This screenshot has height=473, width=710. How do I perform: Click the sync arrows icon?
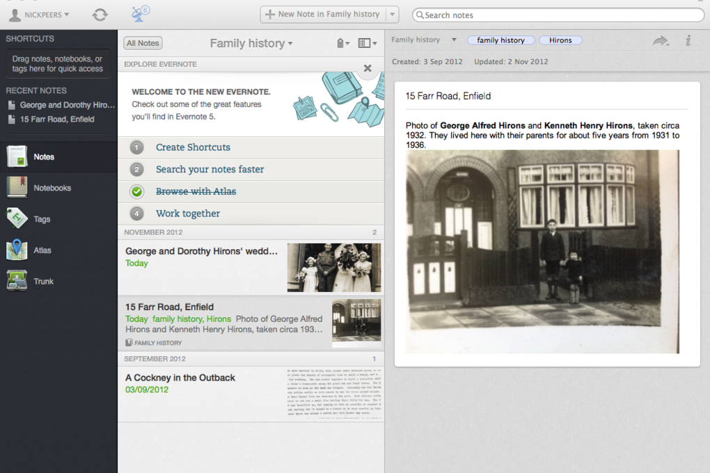click(x=100, y=15)
